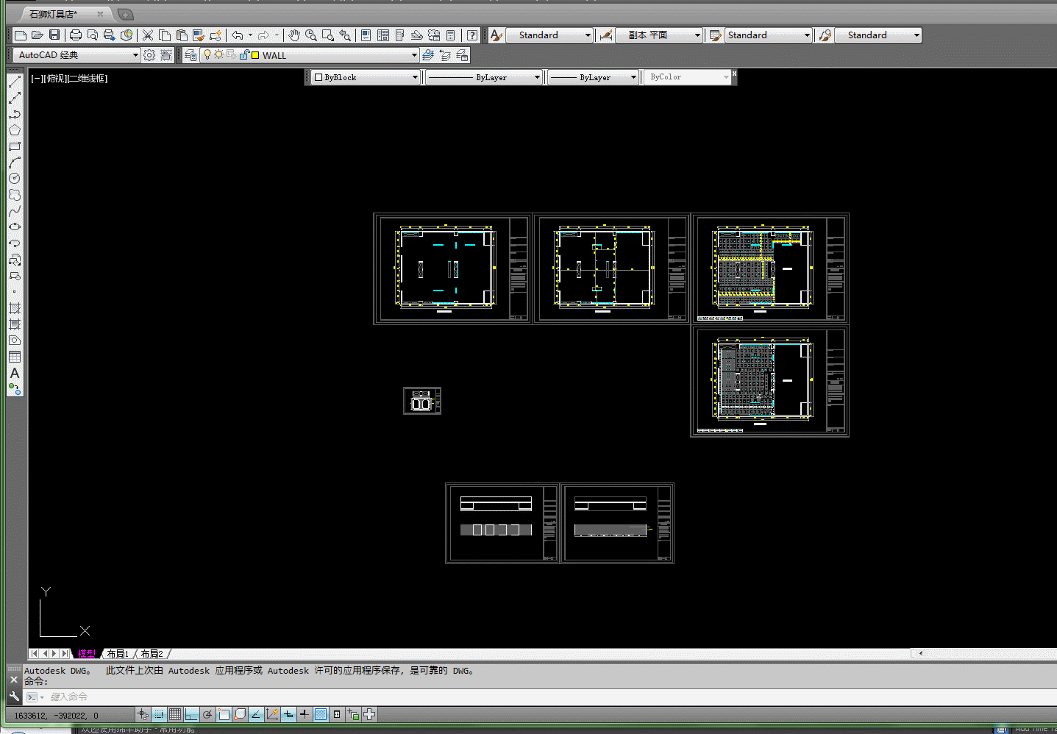The width and height of the screenshot is (1057, 734).
Task: Save the drawing with the floppy disk icon
Action: (54, 35)
